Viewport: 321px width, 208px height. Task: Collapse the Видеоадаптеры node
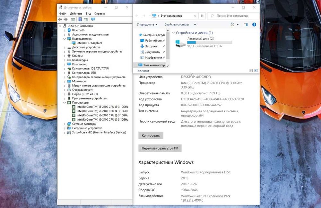coord(65,39)
